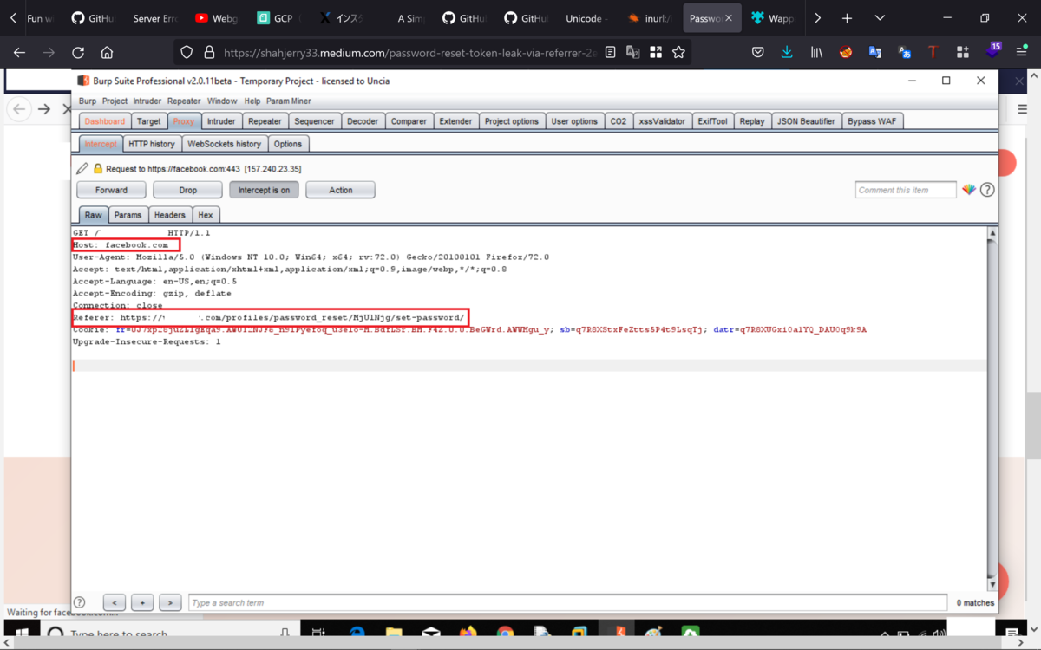
Task: Click Firefox forward arrow
Action: 49,52
